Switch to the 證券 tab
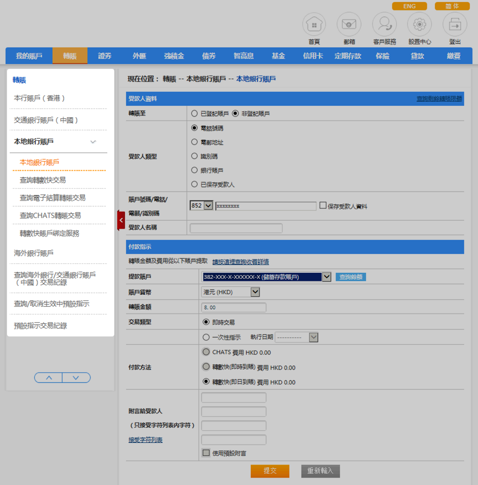The width and height of the screenshot is (478, 485). pos(105,56)
